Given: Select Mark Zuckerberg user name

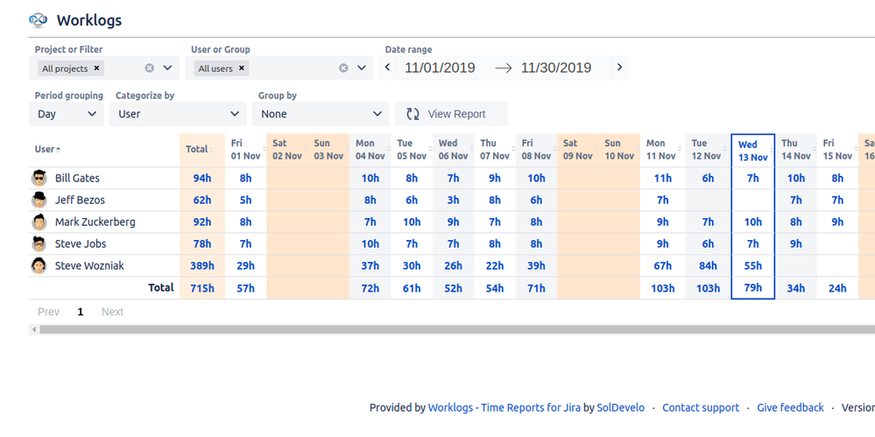Looking at the screenshot, I should tap(95, 222).
